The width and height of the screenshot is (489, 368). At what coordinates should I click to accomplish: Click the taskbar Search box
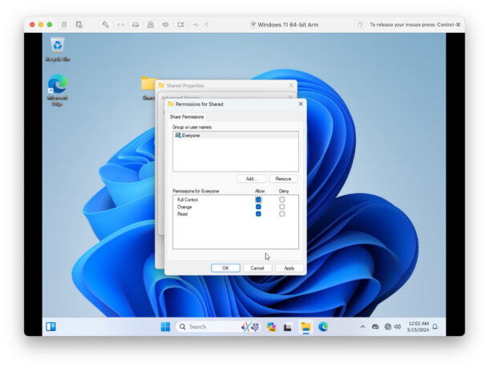click(x=205, y=326)
